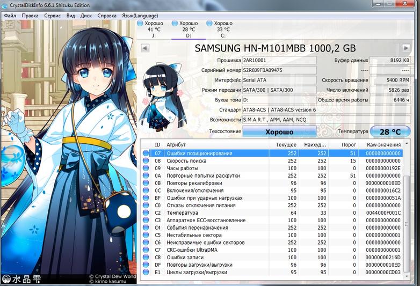Click the Хорошо health status button
420x286 pixels.
click(x=279, y=131)
